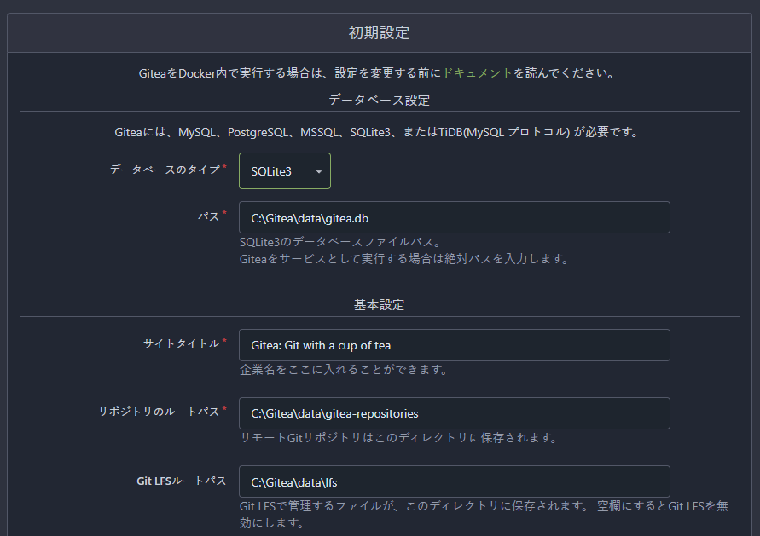
Task: Click the データベース設定 section header
Action: (378, 100)
